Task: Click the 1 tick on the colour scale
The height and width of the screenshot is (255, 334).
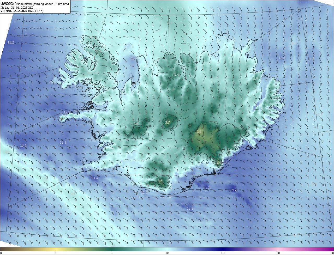Action: coord(56,253)
